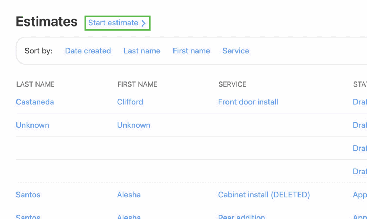The width and height of the screenshot is (367, 219).
Task: Open Draft status in first blank row
Action: pos(359,148)
